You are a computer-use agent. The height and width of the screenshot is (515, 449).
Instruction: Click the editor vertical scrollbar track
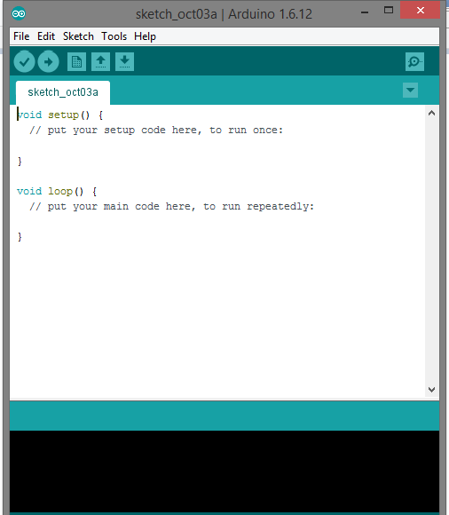pos(431,251)
